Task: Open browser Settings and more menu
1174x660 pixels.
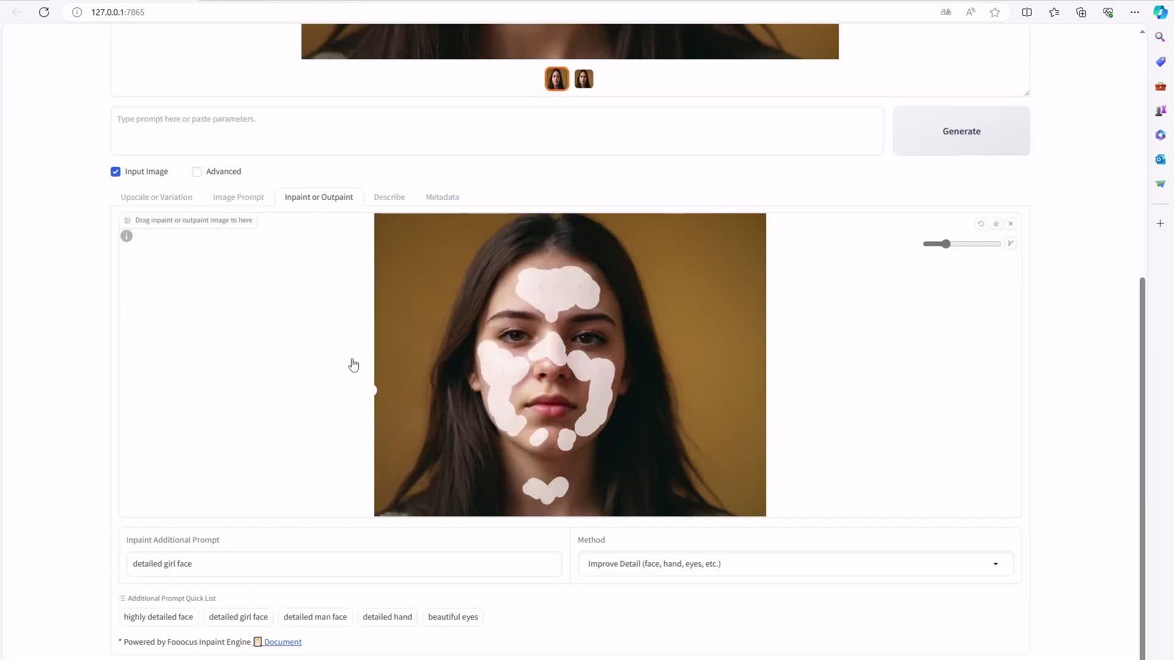Action: pos(1135,12)
